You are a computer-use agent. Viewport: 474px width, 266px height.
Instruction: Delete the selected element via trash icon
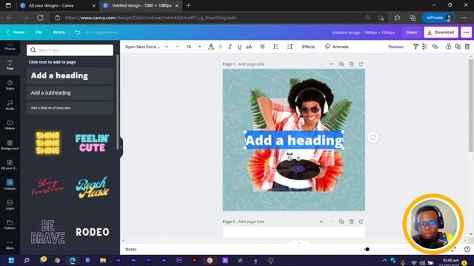tap(467, 47)
